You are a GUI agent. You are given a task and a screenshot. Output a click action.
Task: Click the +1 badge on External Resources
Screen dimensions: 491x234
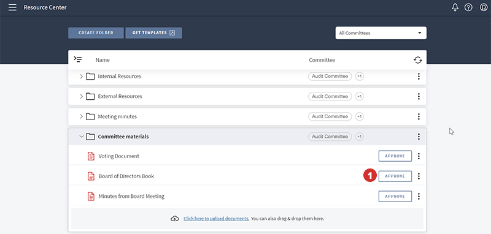click(x=360, y=96)
